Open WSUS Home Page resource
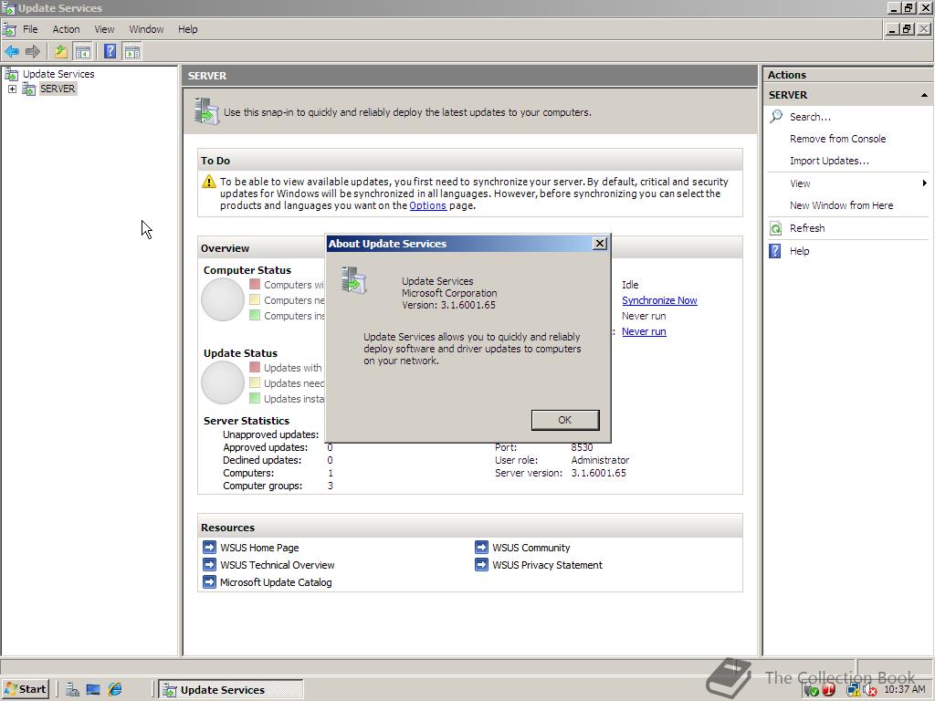 tap(259, 548)
